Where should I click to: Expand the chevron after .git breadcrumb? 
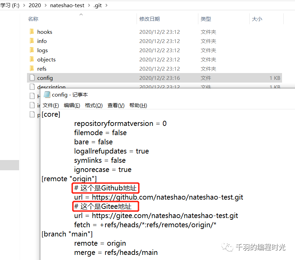pyautogui.click(x=107, y=5)
